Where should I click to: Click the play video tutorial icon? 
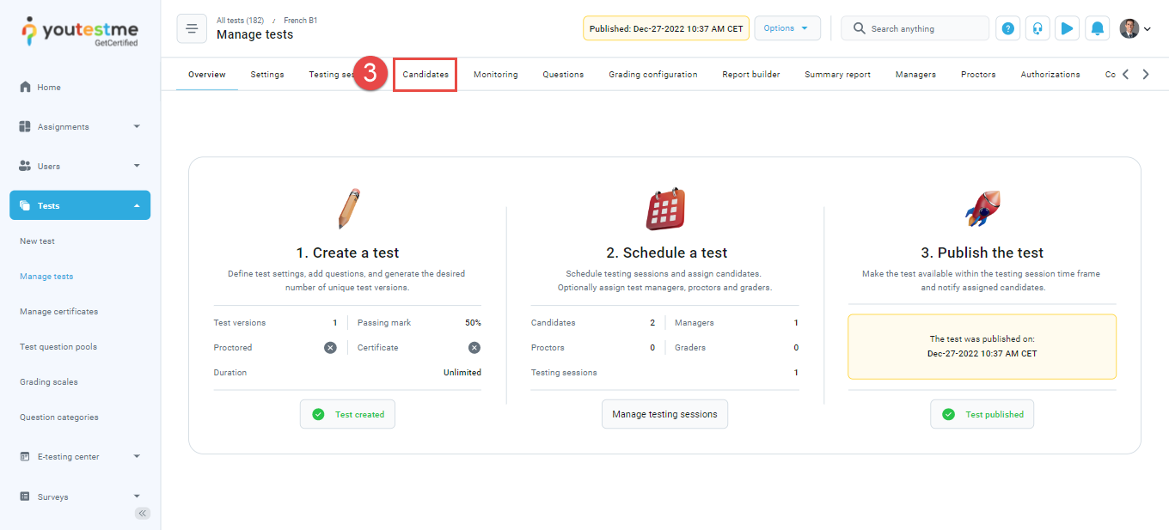click(1067, 28)
